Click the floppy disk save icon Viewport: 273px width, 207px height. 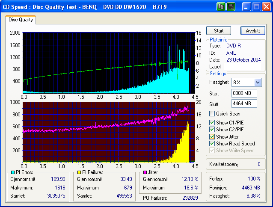(x=231, y=7)
